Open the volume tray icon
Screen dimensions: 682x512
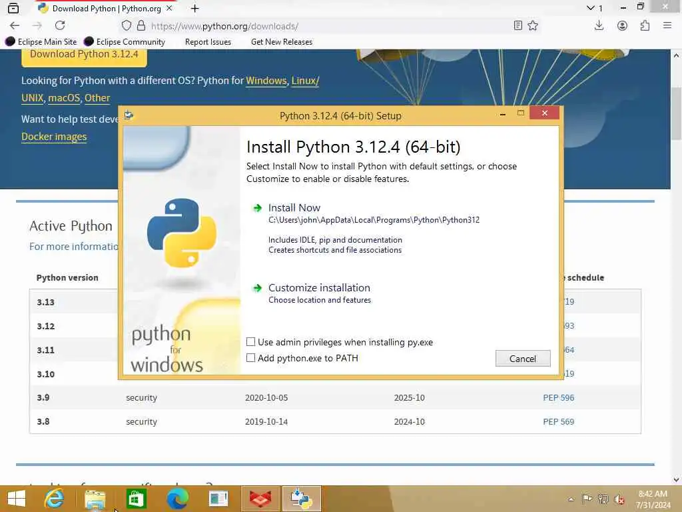pyautogui.click(x=619, y=499)
